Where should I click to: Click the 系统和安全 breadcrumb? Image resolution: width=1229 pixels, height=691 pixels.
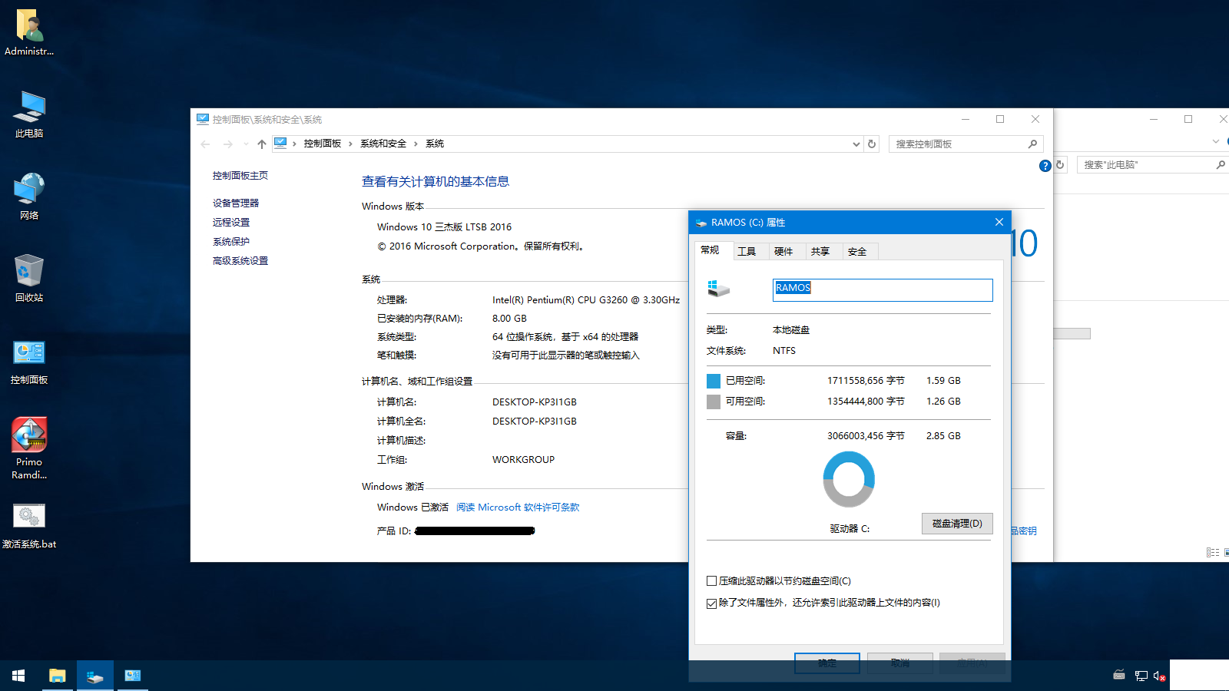point(383,144)
